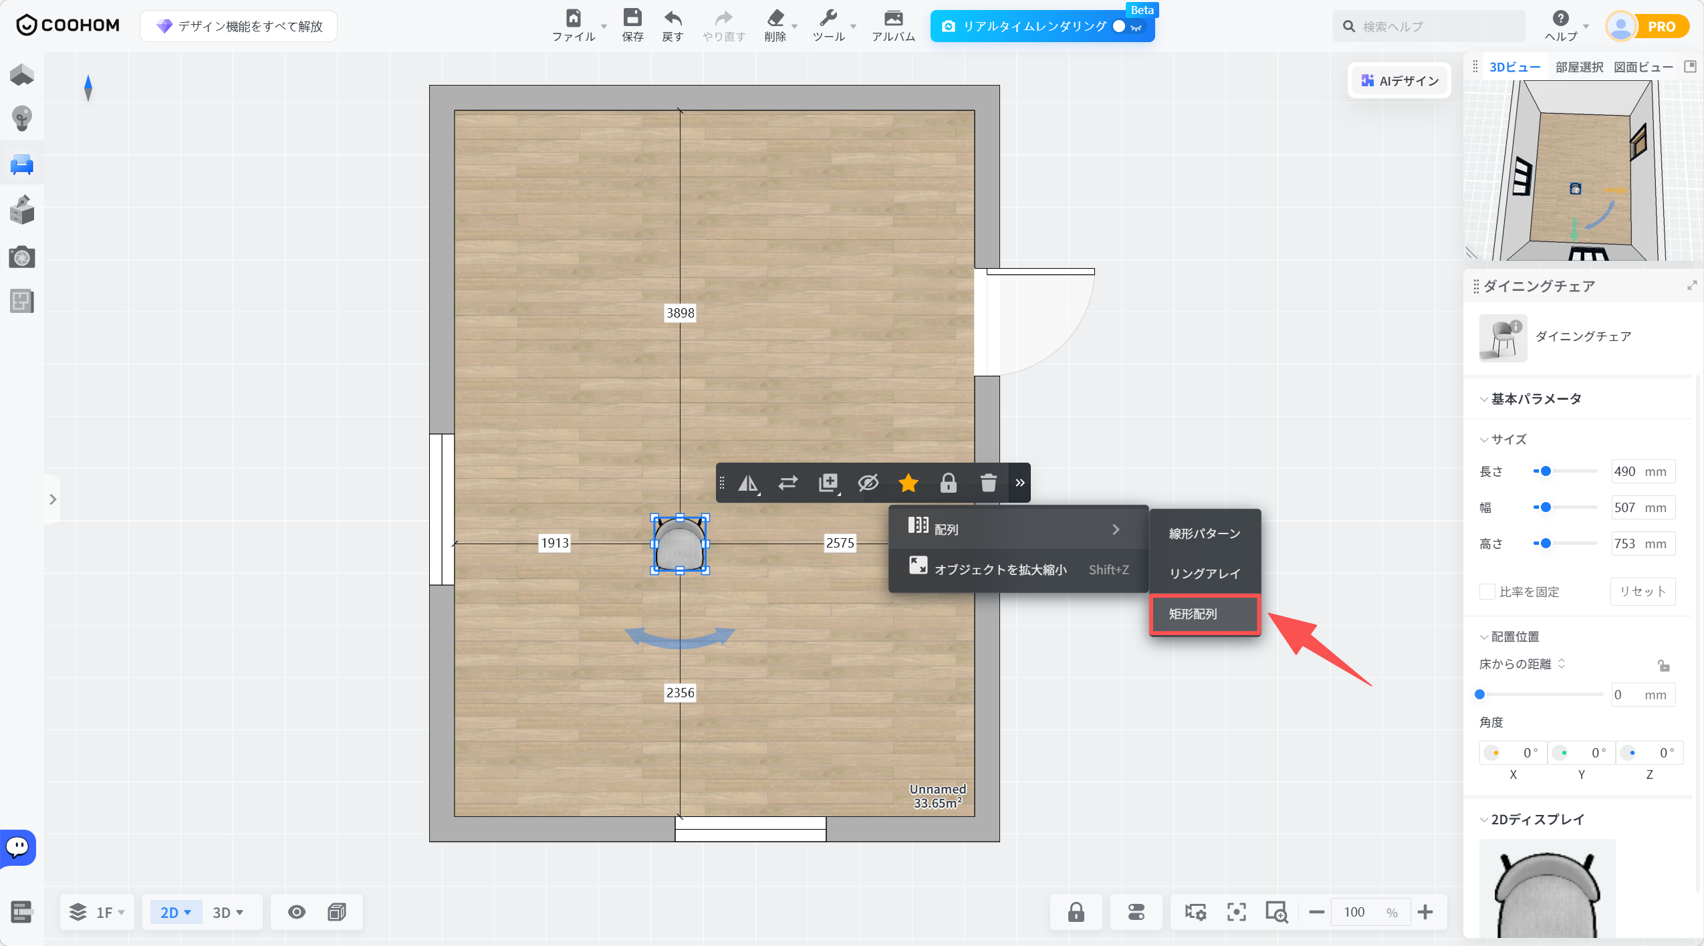This screenshot has width=1704, height=946.
Task: Zoom in with the plus button
Action: coord(1425,912)
